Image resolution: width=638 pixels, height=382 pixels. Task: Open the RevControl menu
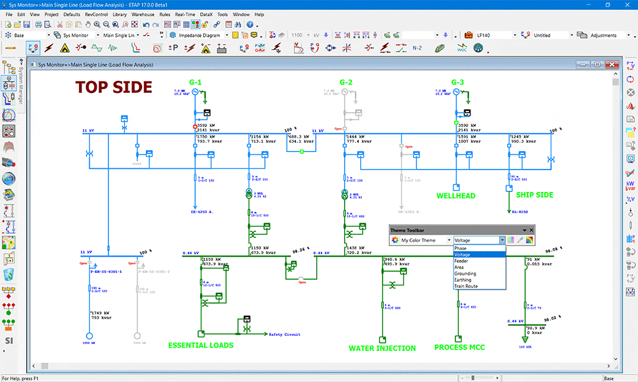pyautogui.click(x=96, y=14)
